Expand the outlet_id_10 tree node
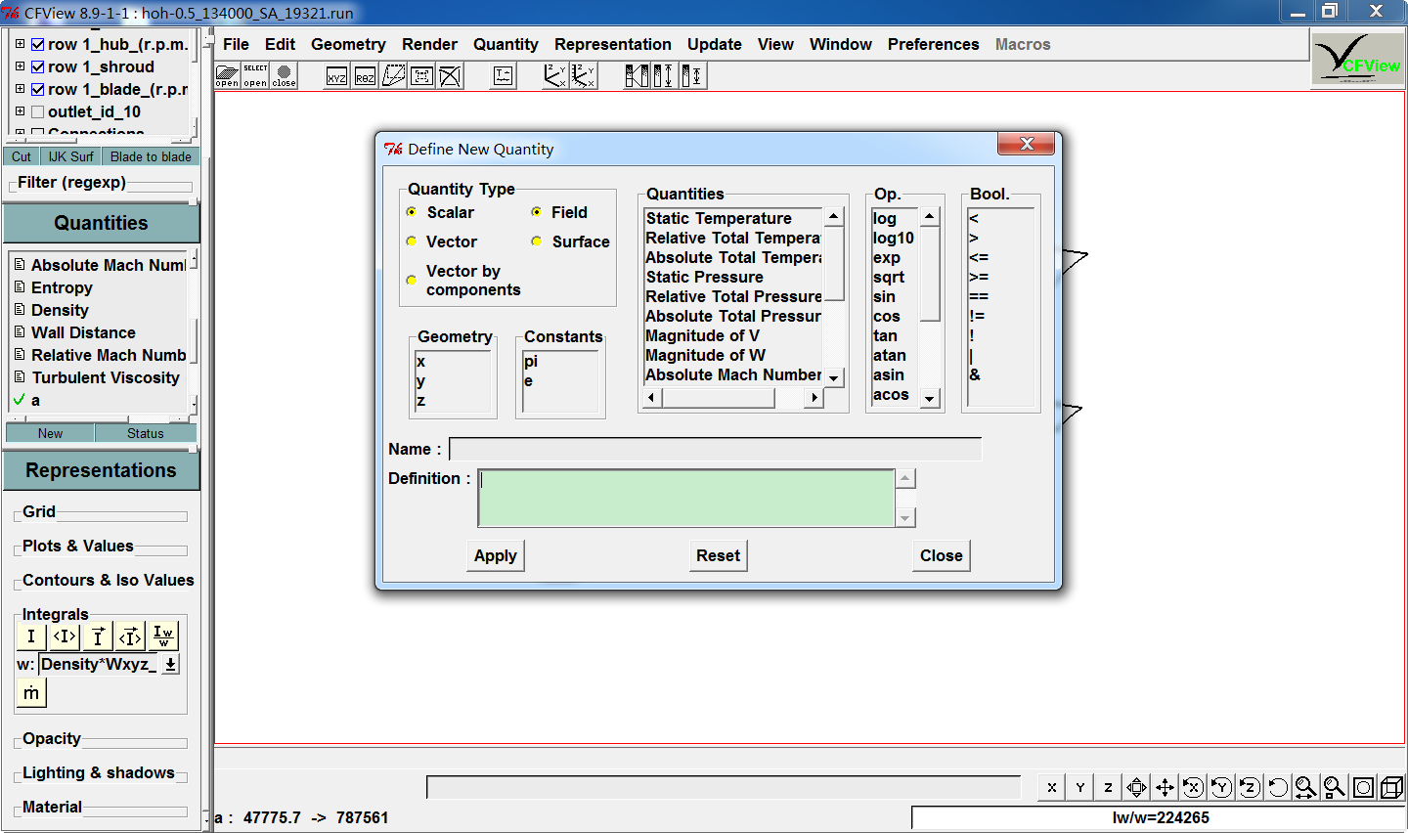This screenshot has height=833, width=1408. click(20, 111)
